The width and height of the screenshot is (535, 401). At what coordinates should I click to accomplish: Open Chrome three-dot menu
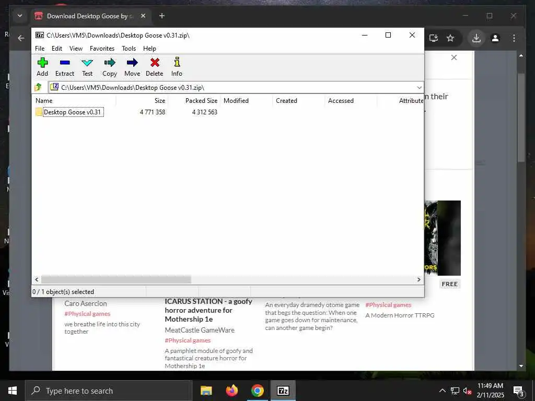(514, 38)
